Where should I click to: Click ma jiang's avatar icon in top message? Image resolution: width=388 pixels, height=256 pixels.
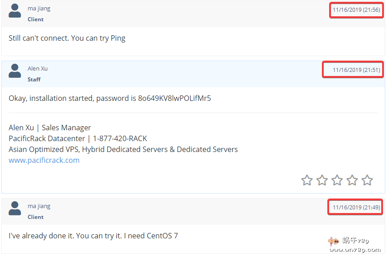tap(15, 11)
